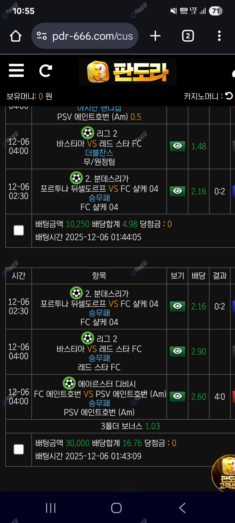Click the page refresh icon

(x=46, y=71)
